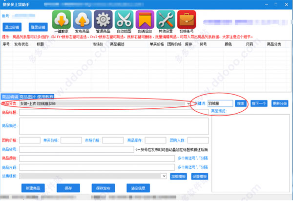Open 其他设置 tools icon
Image resolution: width=293 pixels, height=201 pixels.
pyautogui.click(x=166, y=20)
